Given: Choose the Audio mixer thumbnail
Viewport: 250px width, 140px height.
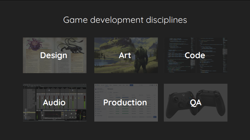Looking at the screenshot, I should click(x=55, y=102).
